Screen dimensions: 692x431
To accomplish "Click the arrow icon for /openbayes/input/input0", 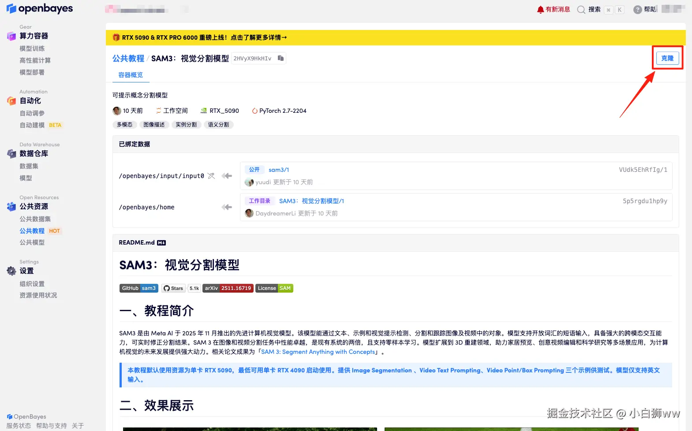I will 227,176.
